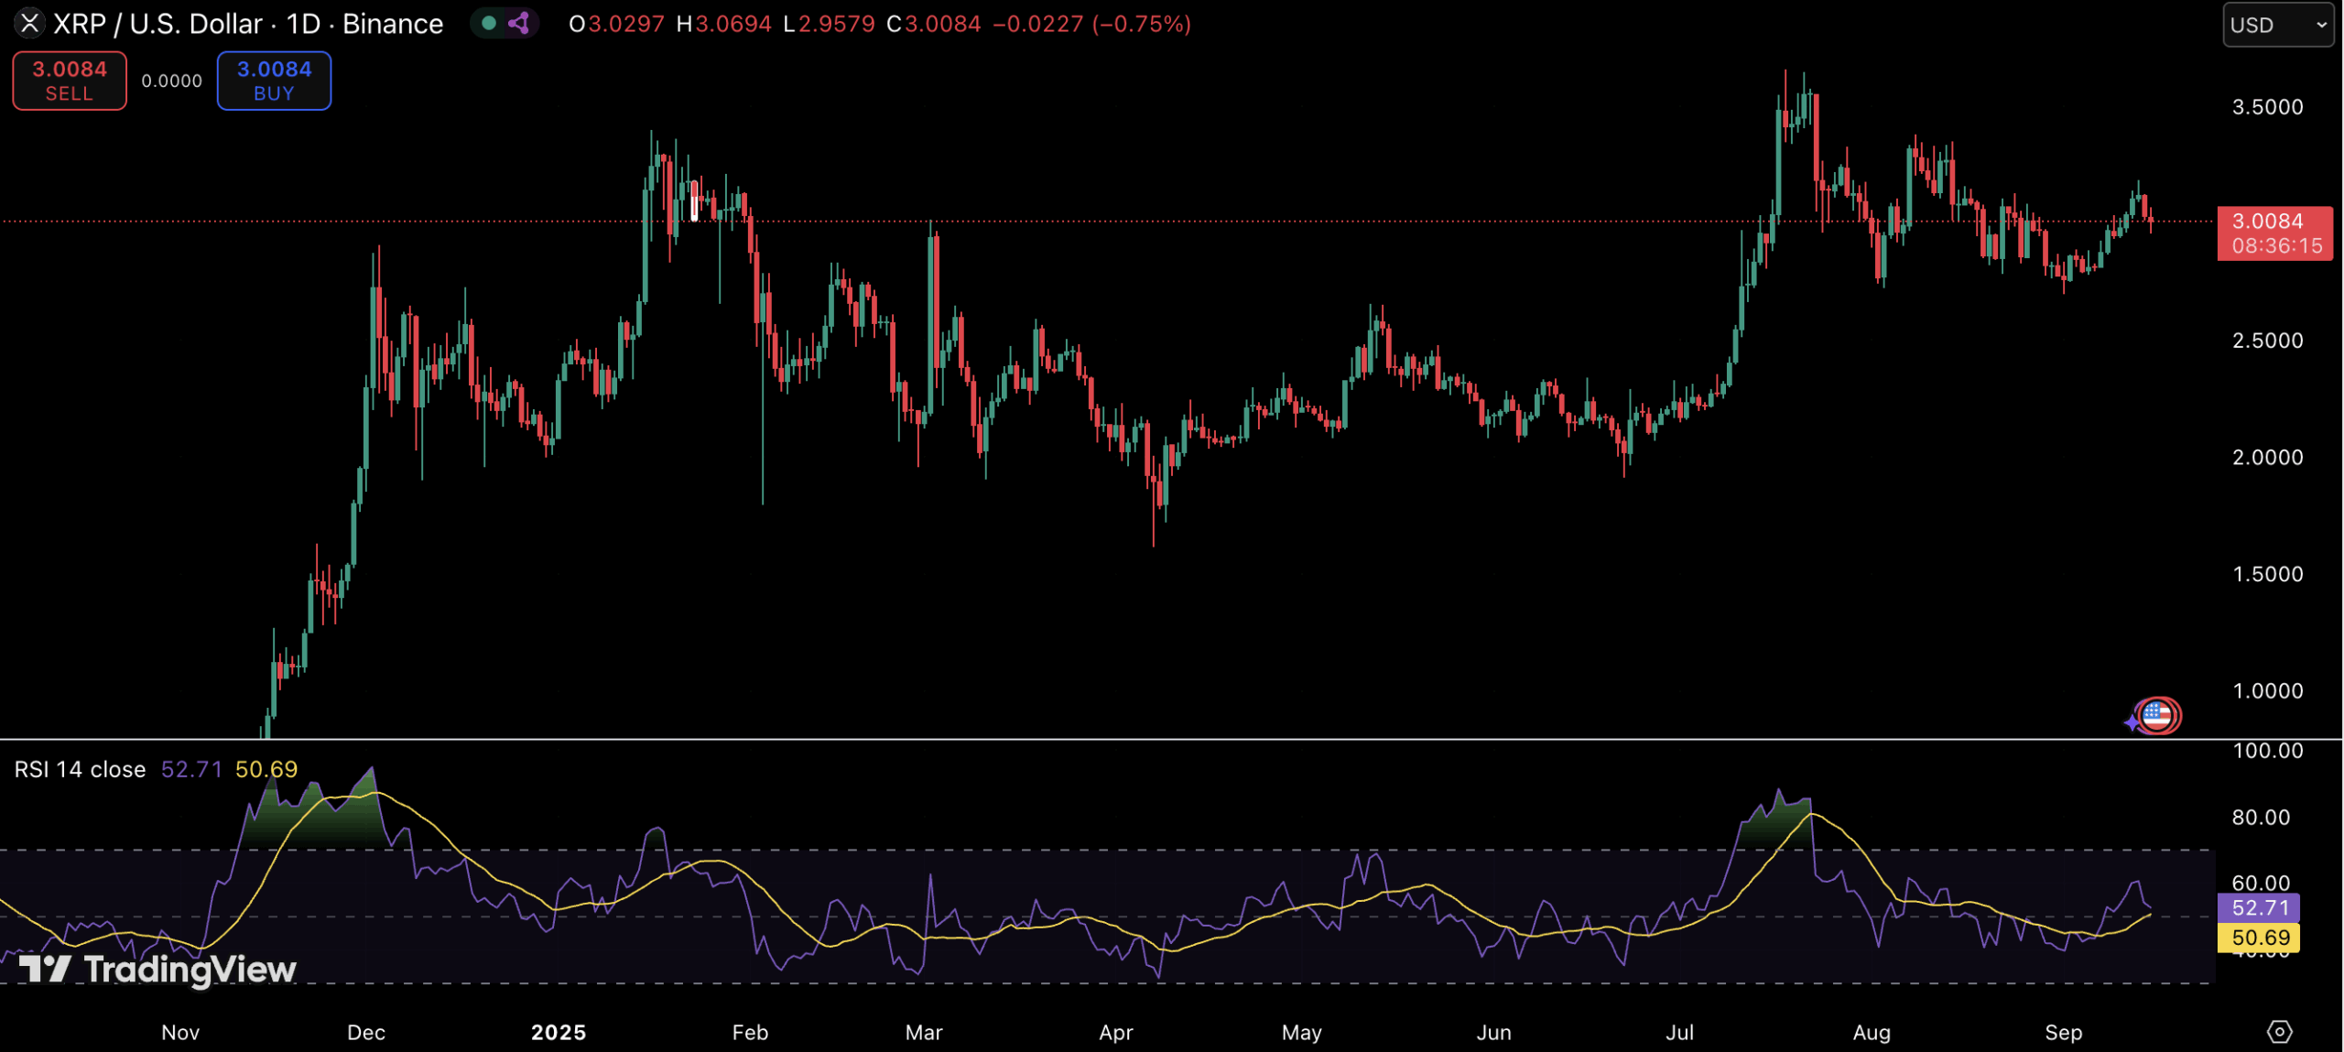The image size is (2344, 1052).
Task: Click purple RSI value label 52.71
Action: [x=2260, y=907]
